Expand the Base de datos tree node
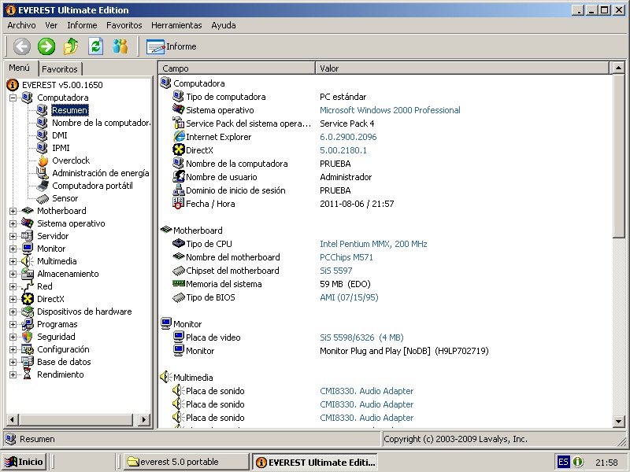Image resolution: width=630 pixels, height=472 pixels. point(13,362)
